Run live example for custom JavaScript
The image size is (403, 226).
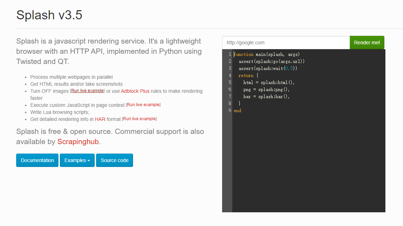143,105
